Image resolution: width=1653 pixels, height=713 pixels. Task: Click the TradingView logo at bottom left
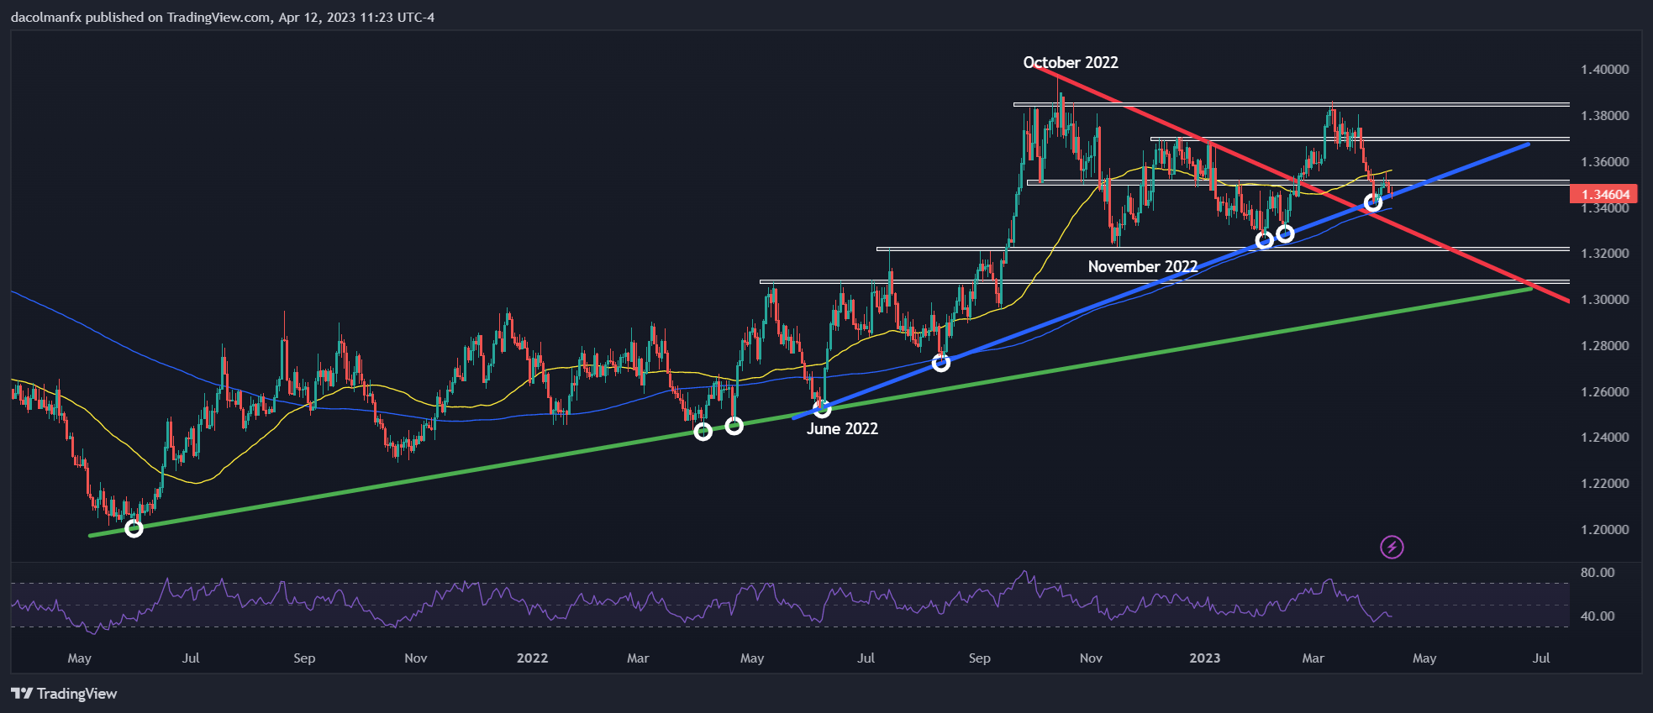(64, 694)
